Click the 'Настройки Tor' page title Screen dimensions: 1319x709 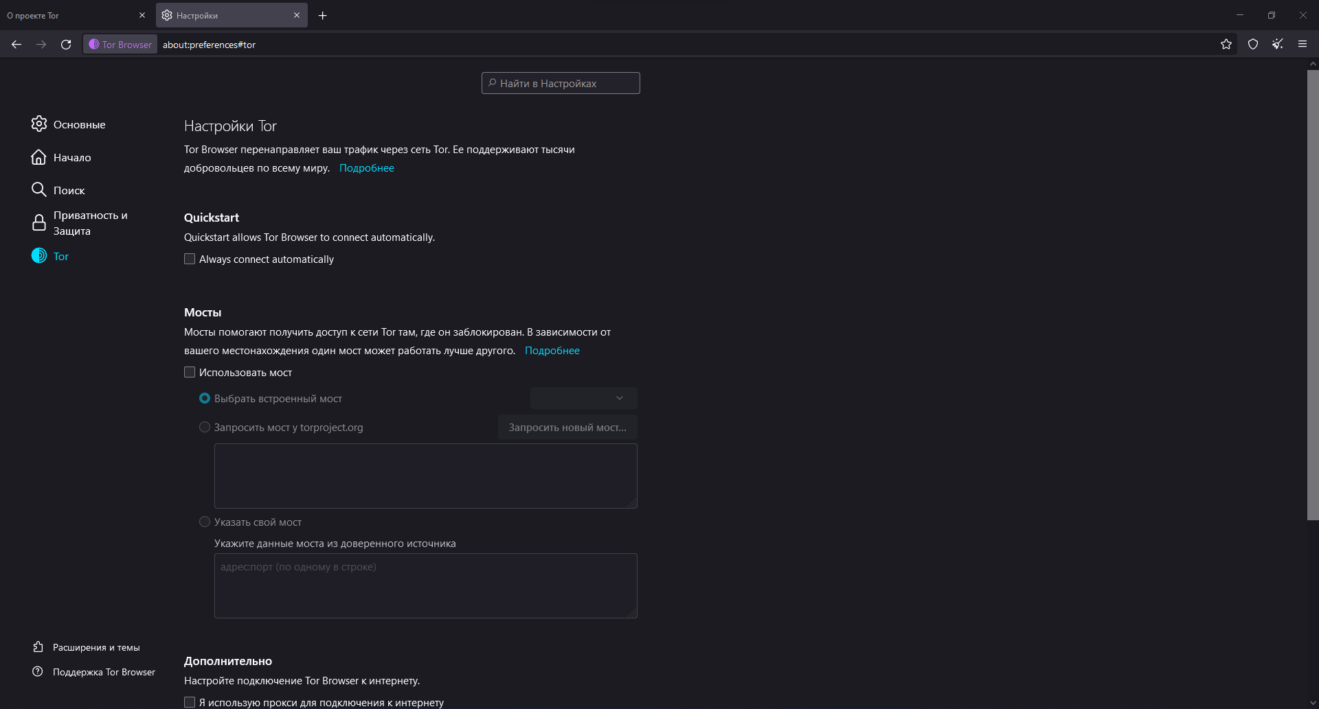[230, 126]
